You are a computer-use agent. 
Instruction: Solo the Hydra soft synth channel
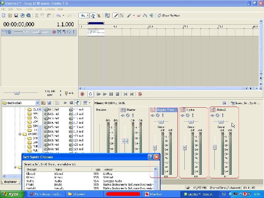click(193, 115)
